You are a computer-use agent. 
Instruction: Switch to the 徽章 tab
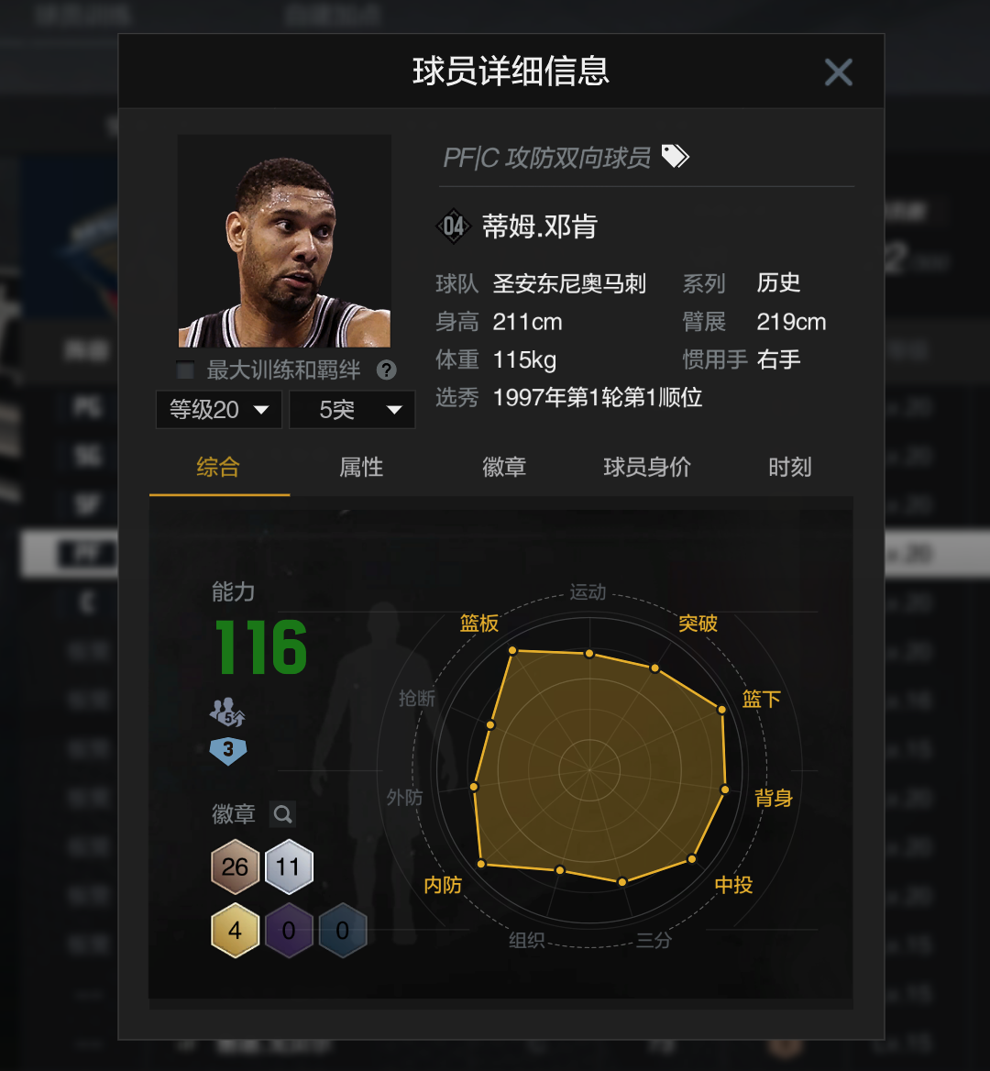pyautogui.click(x=504, y=468)
